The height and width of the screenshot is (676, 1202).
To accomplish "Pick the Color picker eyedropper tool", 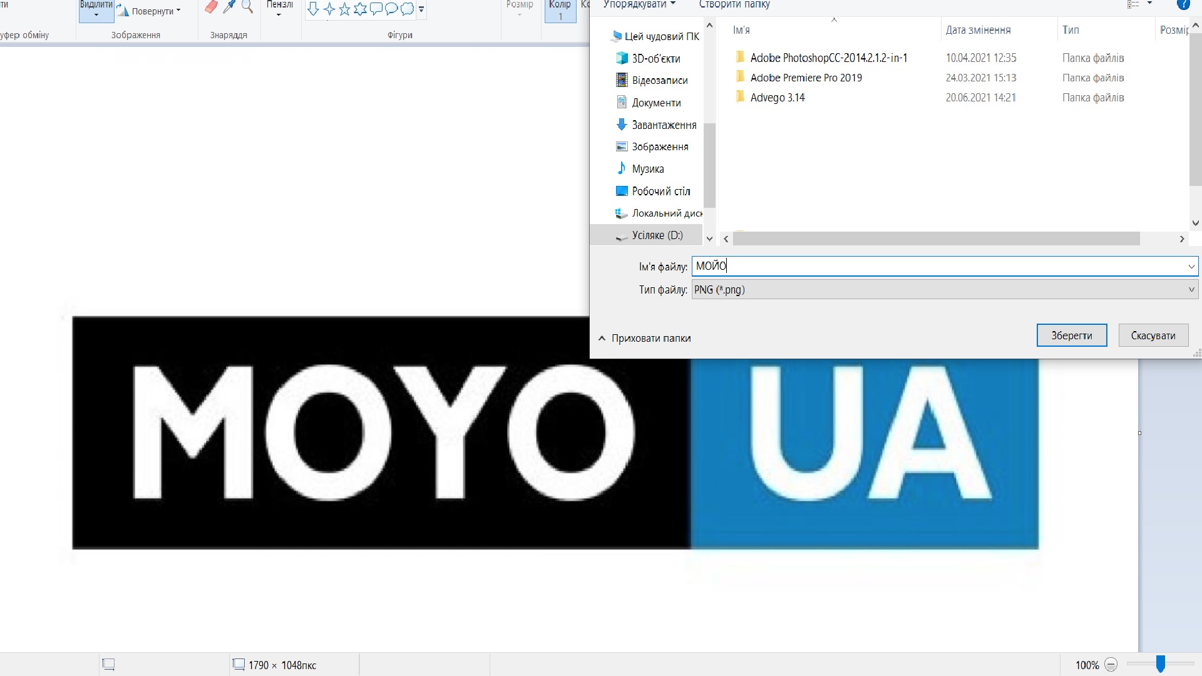I will click(229, 7).
